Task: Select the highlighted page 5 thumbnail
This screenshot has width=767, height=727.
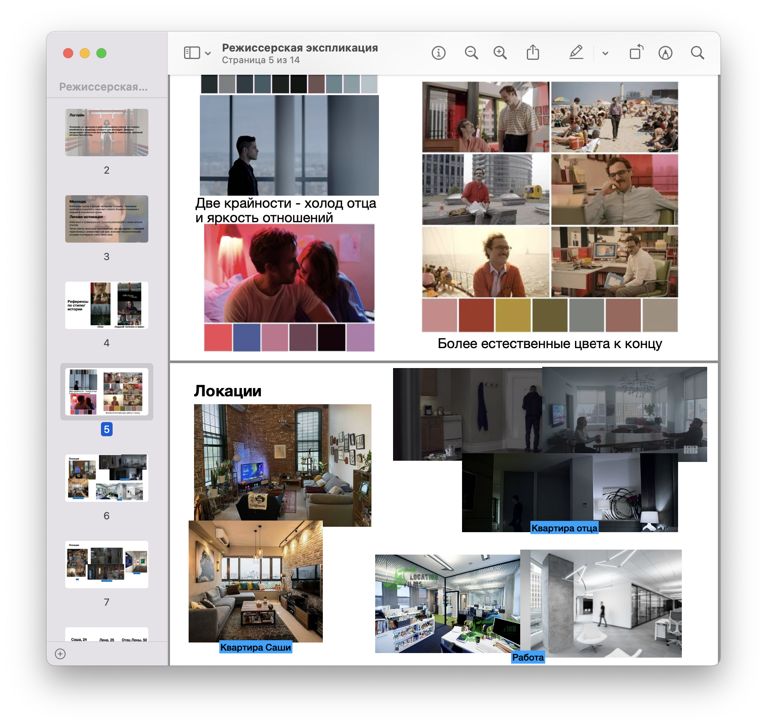Action: click(x=107, y=392)
